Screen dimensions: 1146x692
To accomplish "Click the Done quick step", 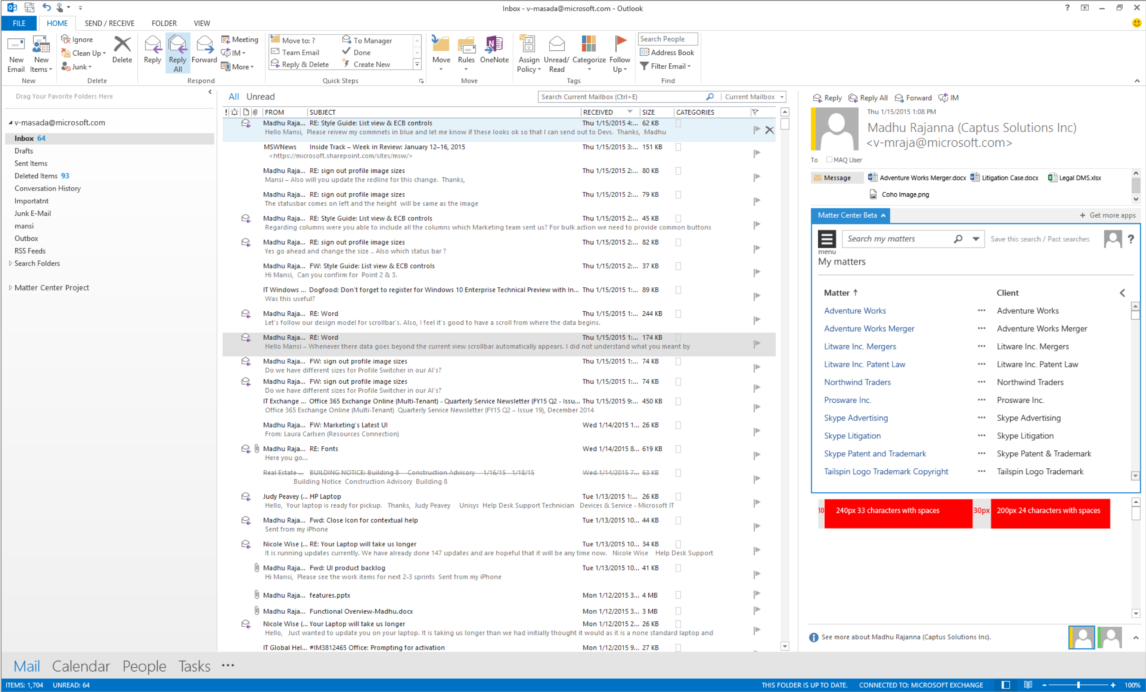I will point(357,53).
